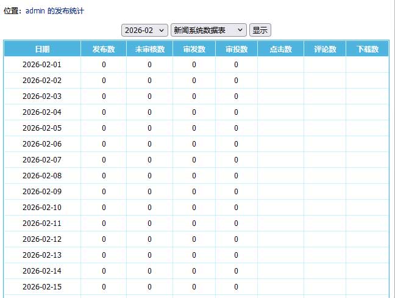The width and height of the screenshot is (395, 298).
Task: Open the 2026-02 month dropdown
Action: click(x=144, y=30)
